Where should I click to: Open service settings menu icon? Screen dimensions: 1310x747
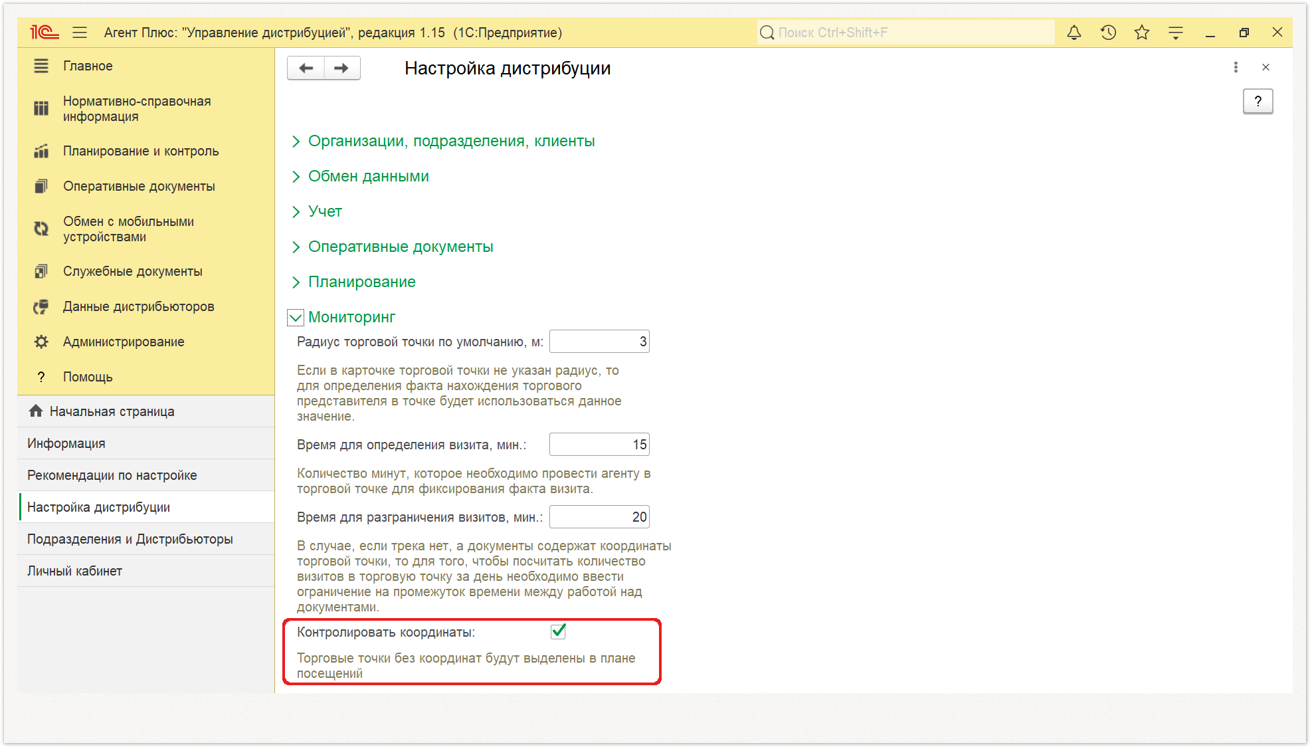(x=1176, y=32)
